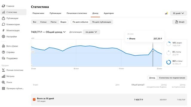191x107 pixels.
Task: Switch to the Доход tab
Action: coord(95,13)
